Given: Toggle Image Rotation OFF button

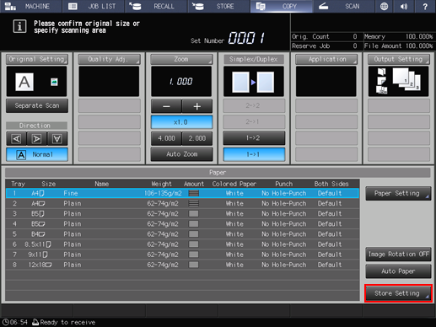Looking at the screenshot, I should 398,255.
